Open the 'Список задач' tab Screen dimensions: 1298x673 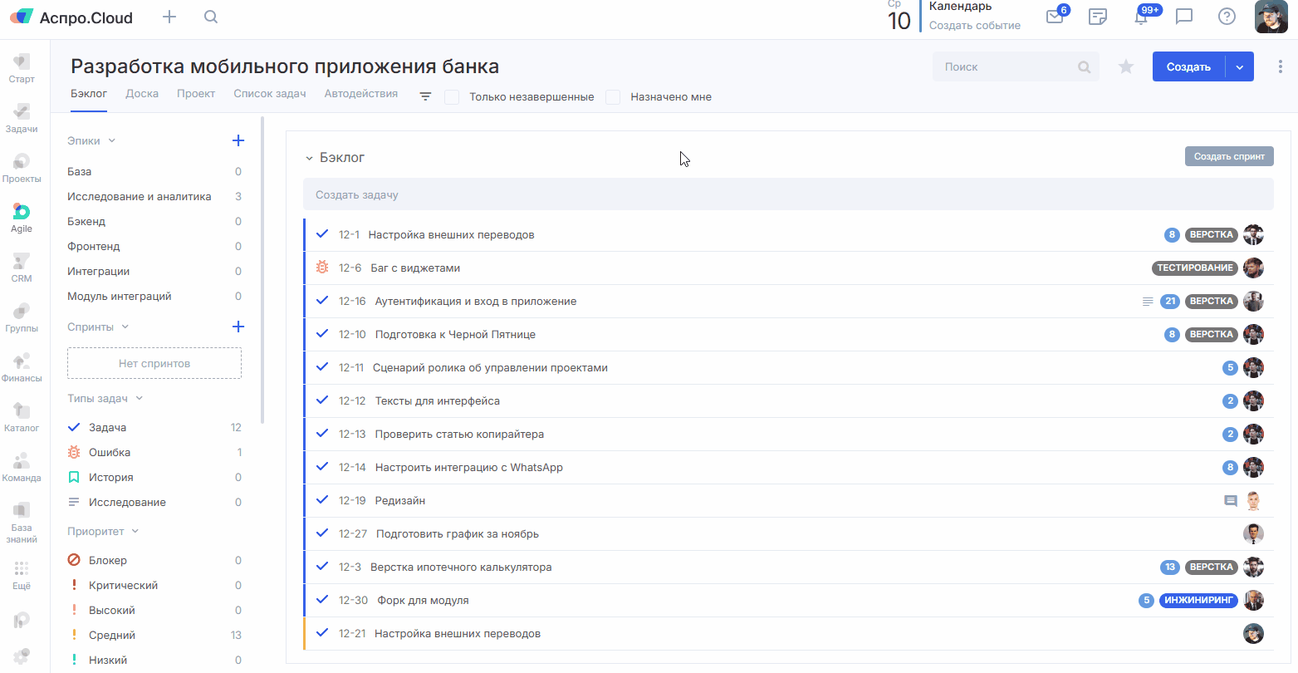click(x=269, y=94)
